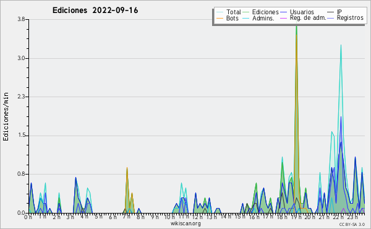371x229 pixels.
Task: Click the chart title 'Ediciones 2022-09-16'
Action: pyautogui.click(x=95, y=11)
